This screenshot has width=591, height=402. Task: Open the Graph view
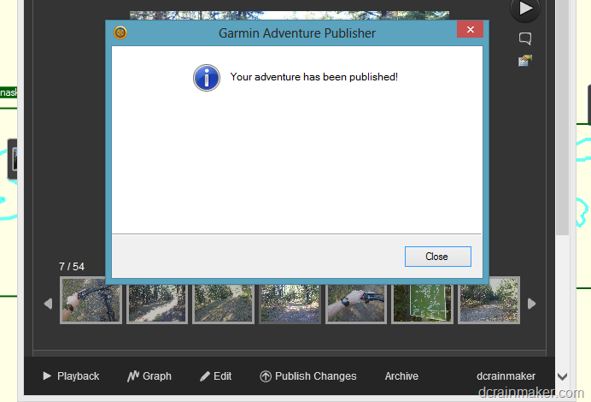point(149,376)
